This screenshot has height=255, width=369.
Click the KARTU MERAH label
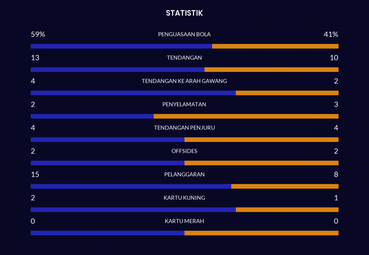point(184,221)
